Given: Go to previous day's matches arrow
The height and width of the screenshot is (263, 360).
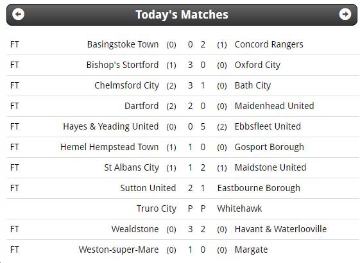Looking at the screenshot, I should point(18,14).
